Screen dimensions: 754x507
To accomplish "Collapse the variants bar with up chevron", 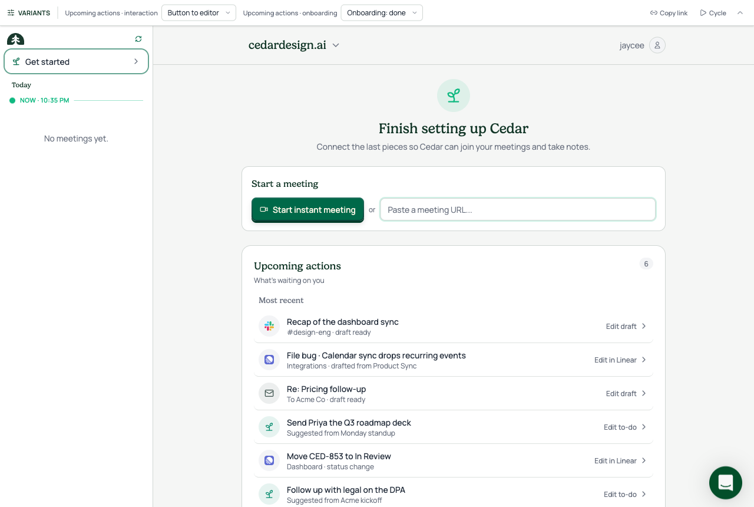I will 740,13.
